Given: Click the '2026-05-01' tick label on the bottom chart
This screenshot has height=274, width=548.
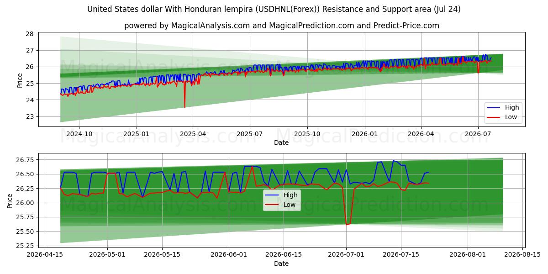Looking at the screenshot, I should click(108, 255).
